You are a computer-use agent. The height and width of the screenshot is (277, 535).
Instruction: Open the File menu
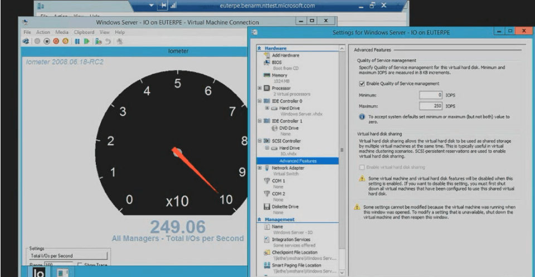pos(27,32)
